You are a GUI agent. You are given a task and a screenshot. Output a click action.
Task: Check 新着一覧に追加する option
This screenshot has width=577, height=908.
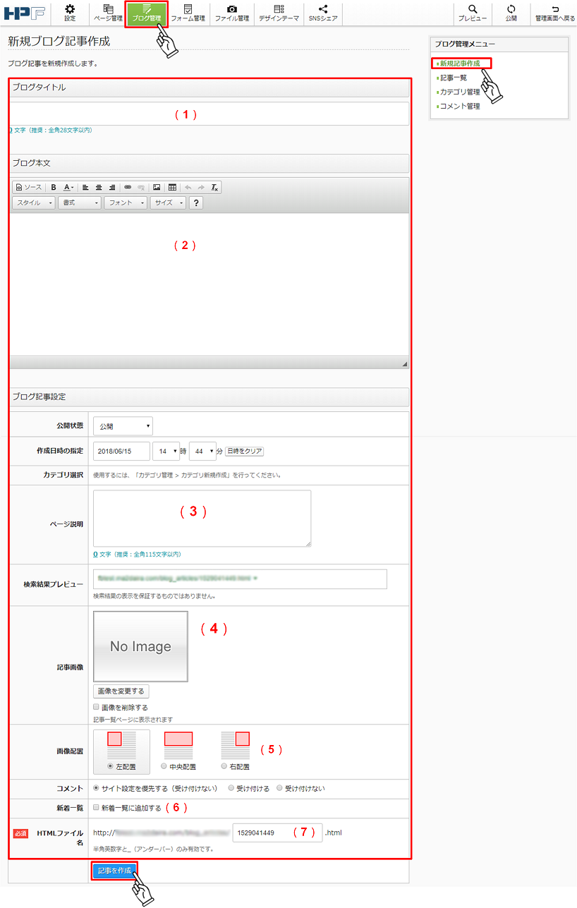(x=95, y=807)
